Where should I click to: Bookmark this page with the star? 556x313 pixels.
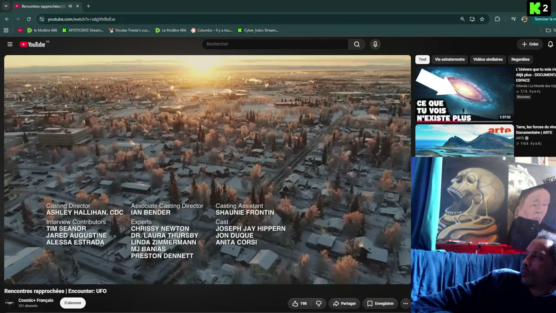coord(482,19)
